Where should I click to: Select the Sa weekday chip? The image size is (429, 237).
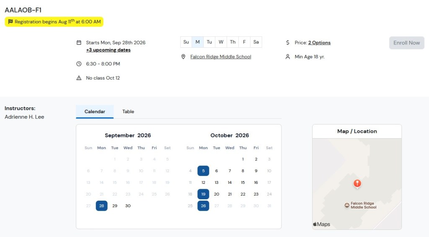coord(256,42)
